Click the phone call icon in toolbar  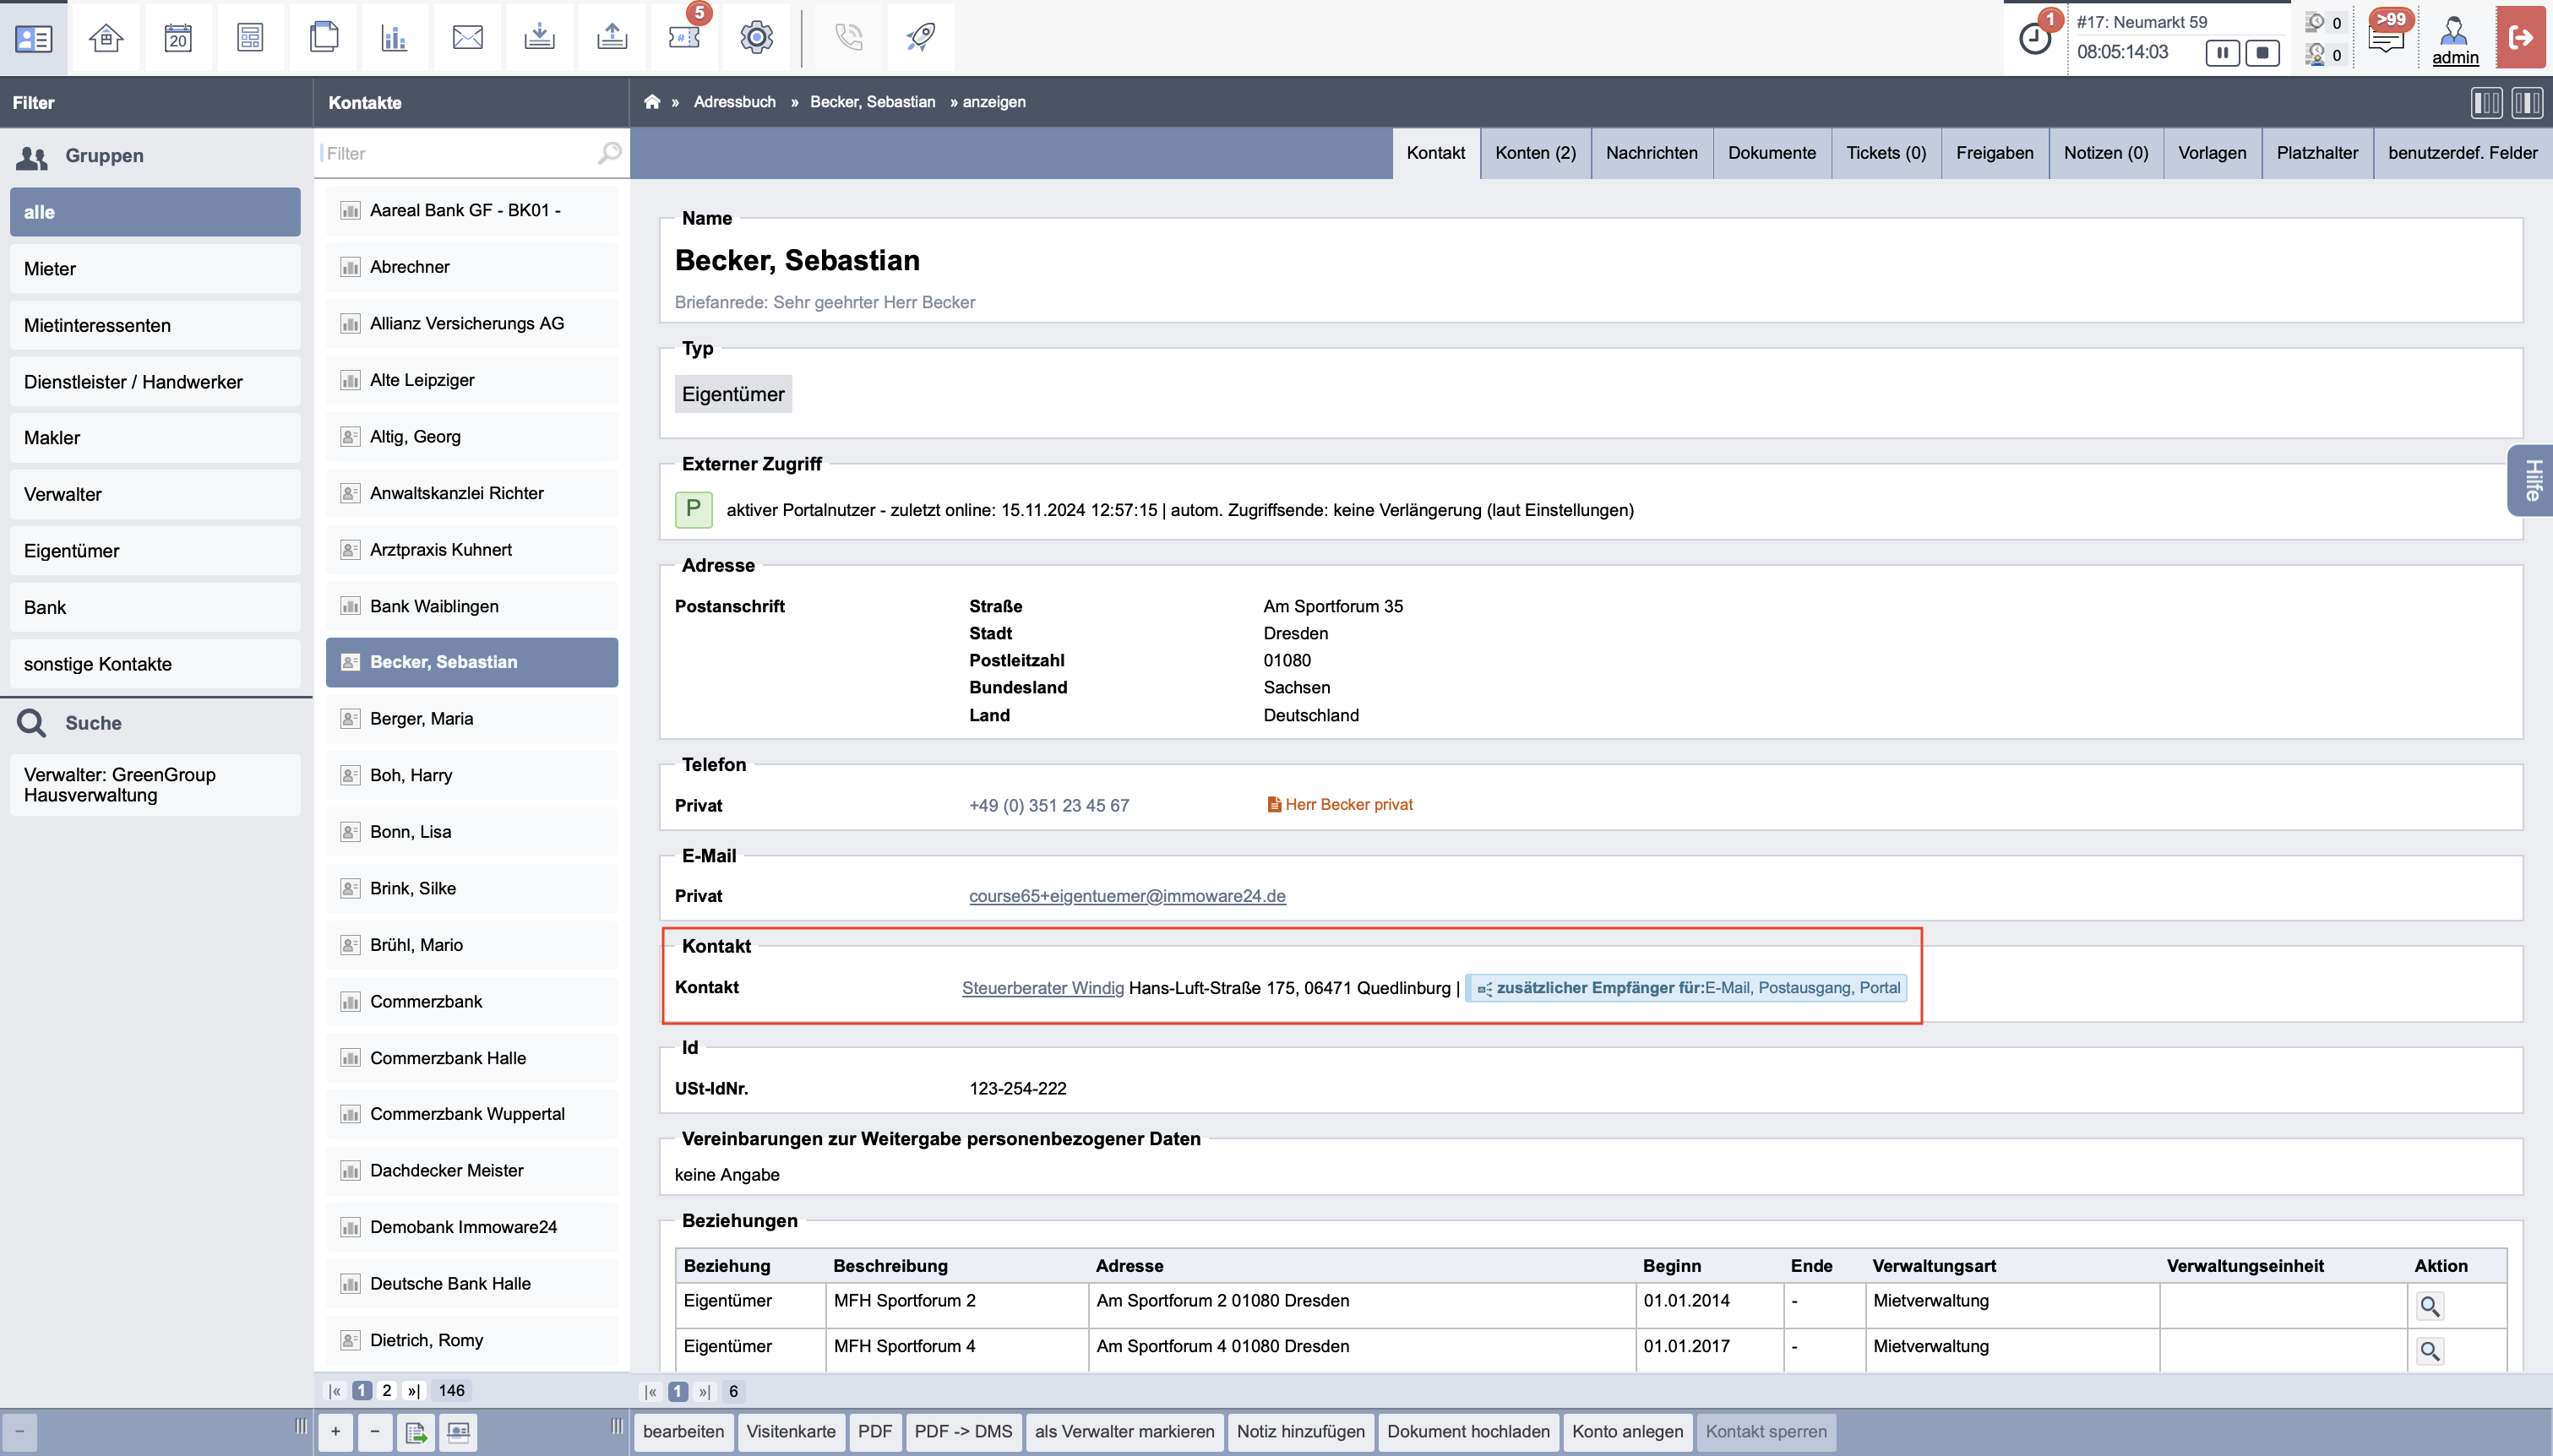(x=849, y=38)
